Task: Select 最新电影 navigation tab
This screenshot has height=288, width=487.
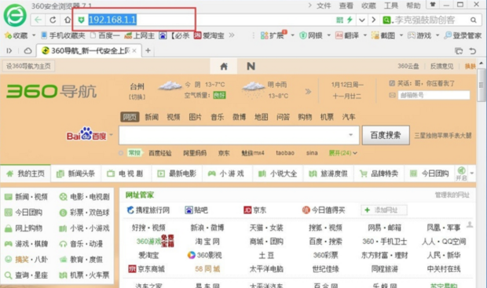Action: (x=177, y=173)
